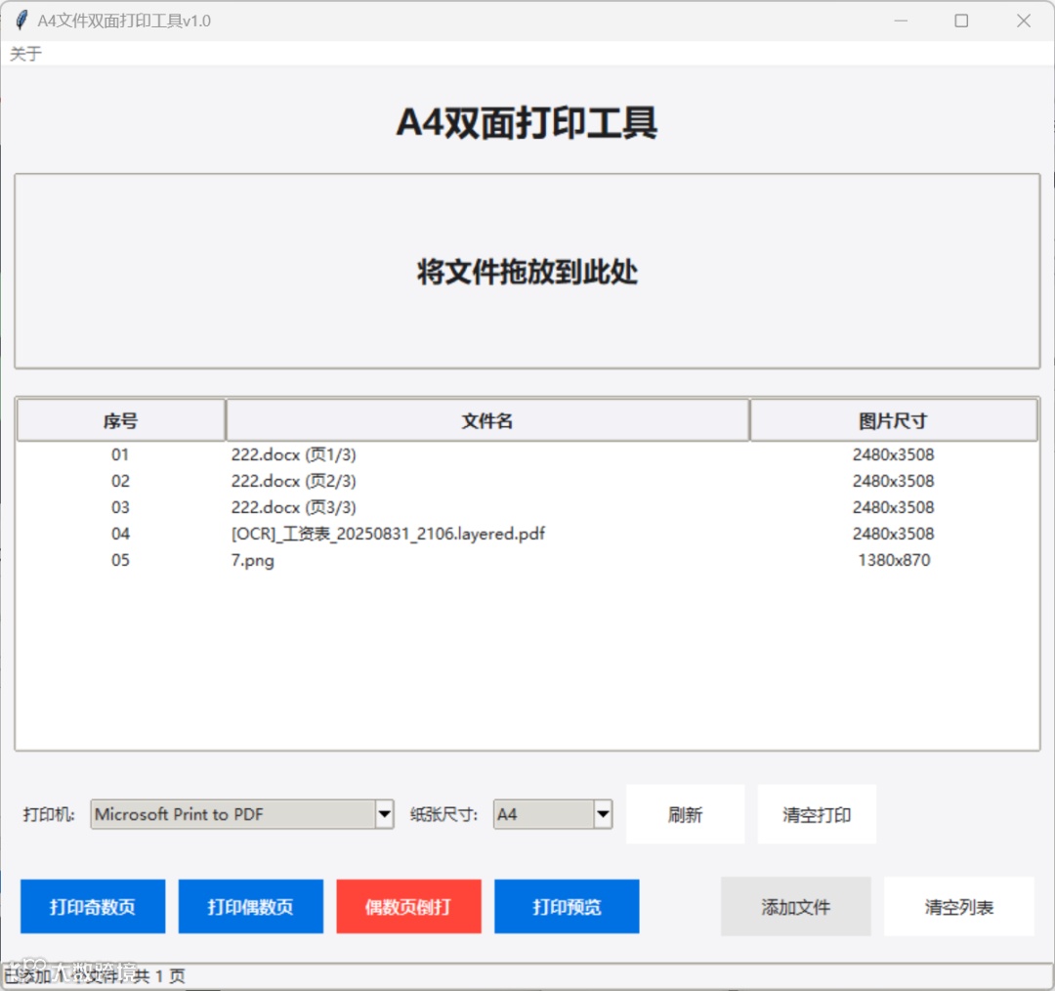Click 2480x3508 size in row 04
This screenshot has height=991, width=1055.
pos(894,534)
